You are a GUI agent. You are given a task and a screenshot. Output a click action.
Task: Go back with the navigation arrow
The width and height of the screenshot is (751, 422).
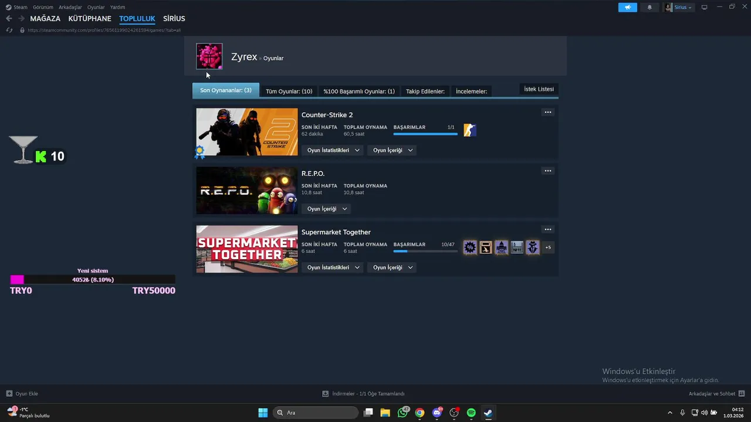(x=9, y=19)
